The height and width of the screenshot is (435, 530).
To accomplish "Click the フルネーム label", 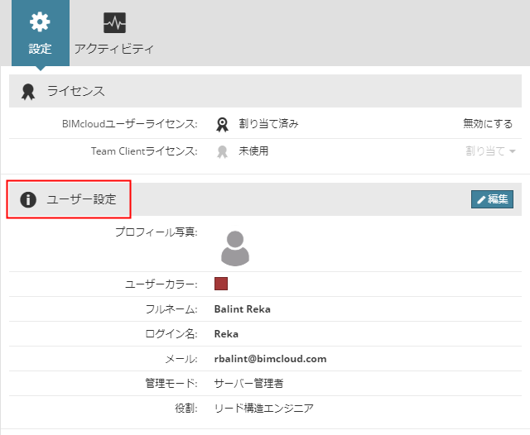I will click(171, 309).
